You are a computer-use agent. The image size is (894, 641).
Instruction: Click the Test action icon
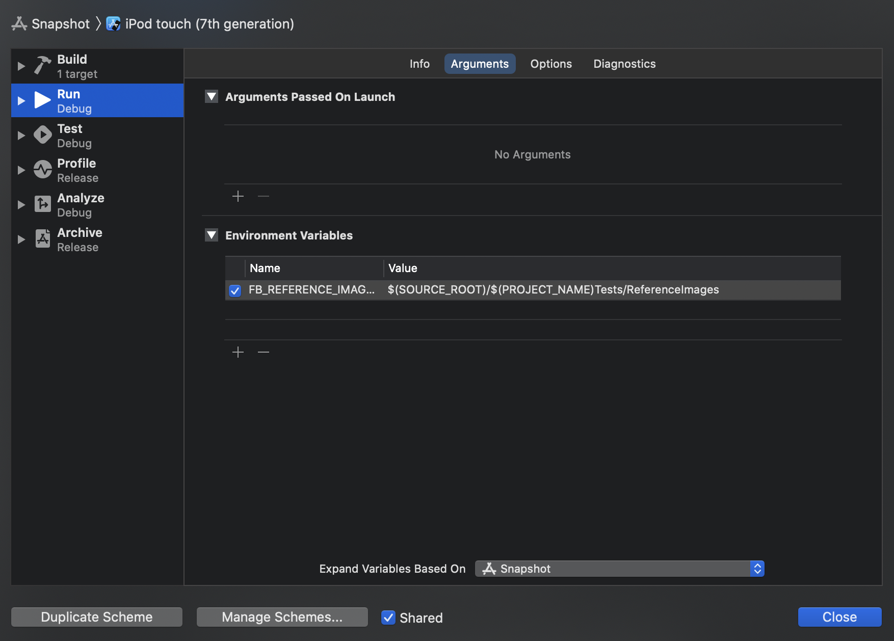(43, 135)
